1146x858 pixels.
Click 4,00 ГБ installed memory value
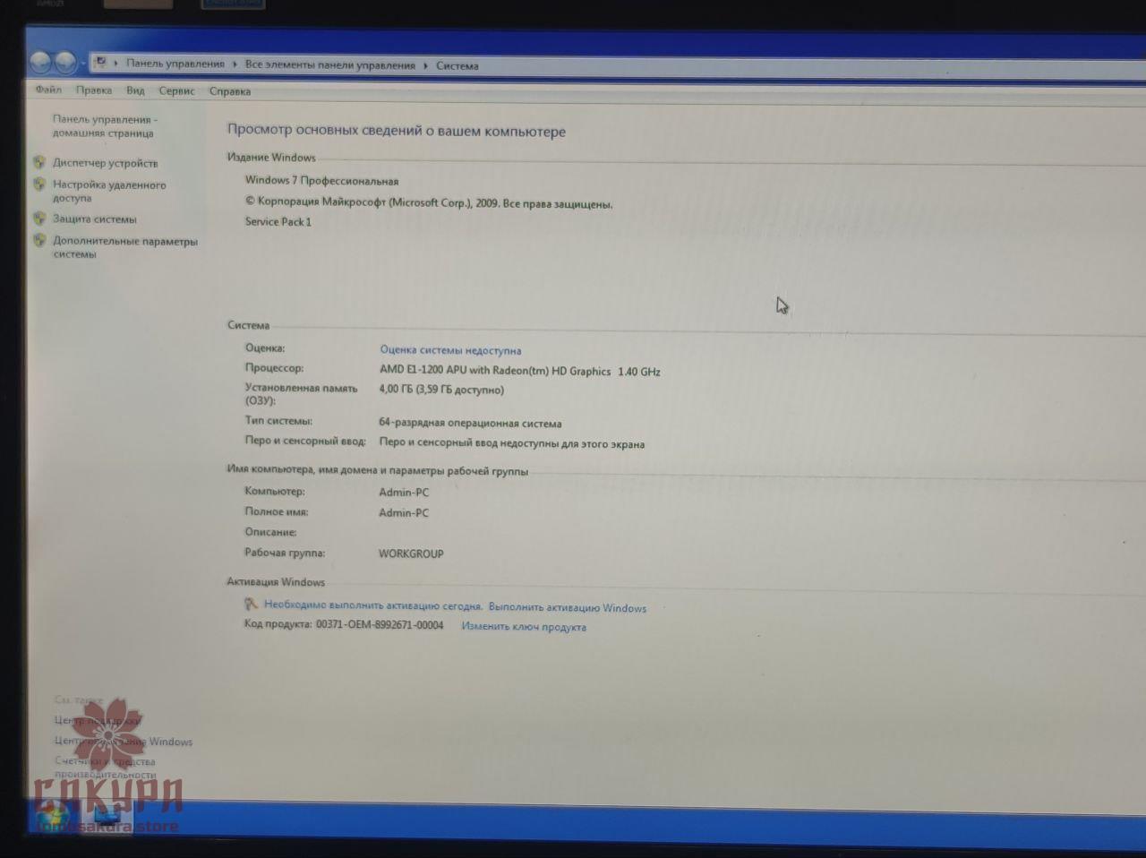441,390
